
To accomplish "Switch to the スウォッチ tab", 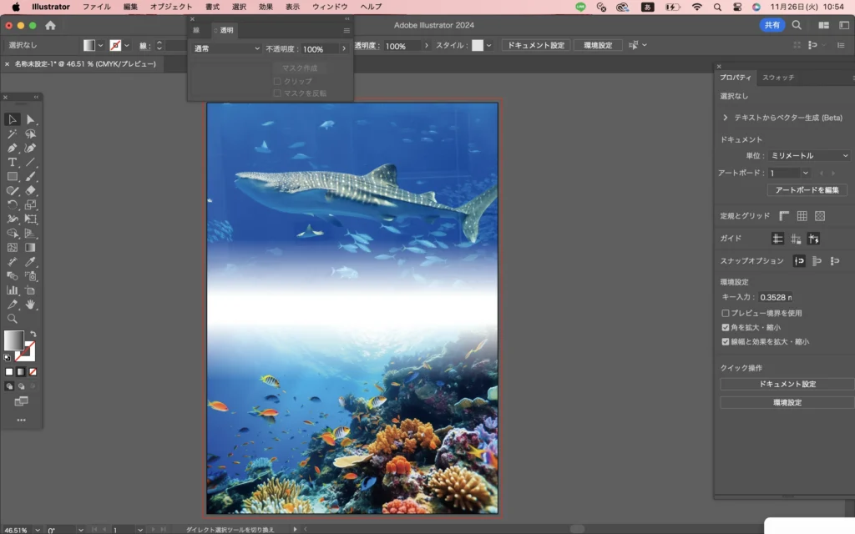I will point(778,78).
